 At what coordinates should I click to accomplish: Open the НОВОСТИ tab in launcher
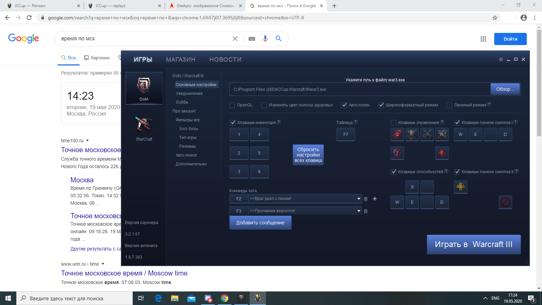pos(225,60)
